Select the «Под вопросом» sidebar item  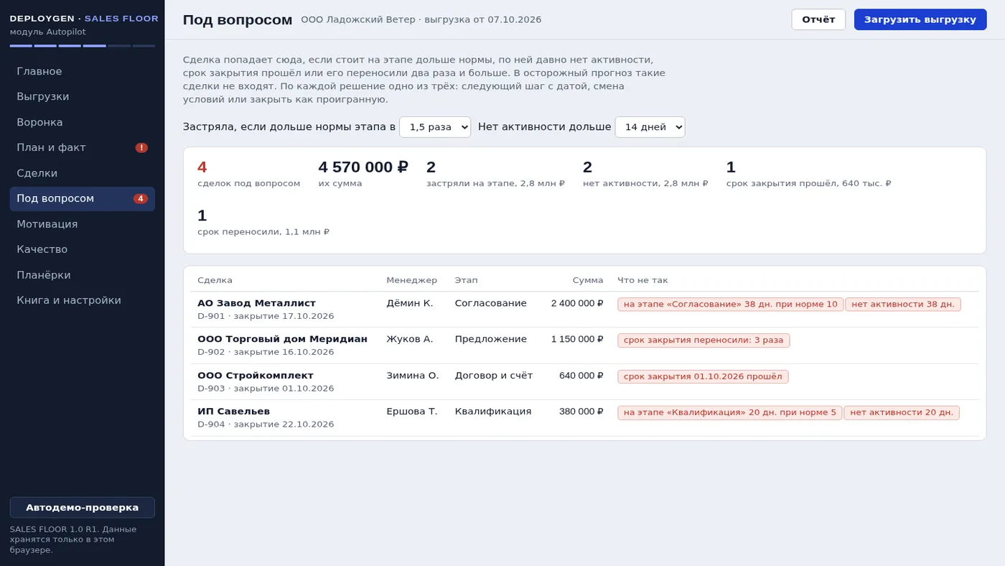coord(83,198)
